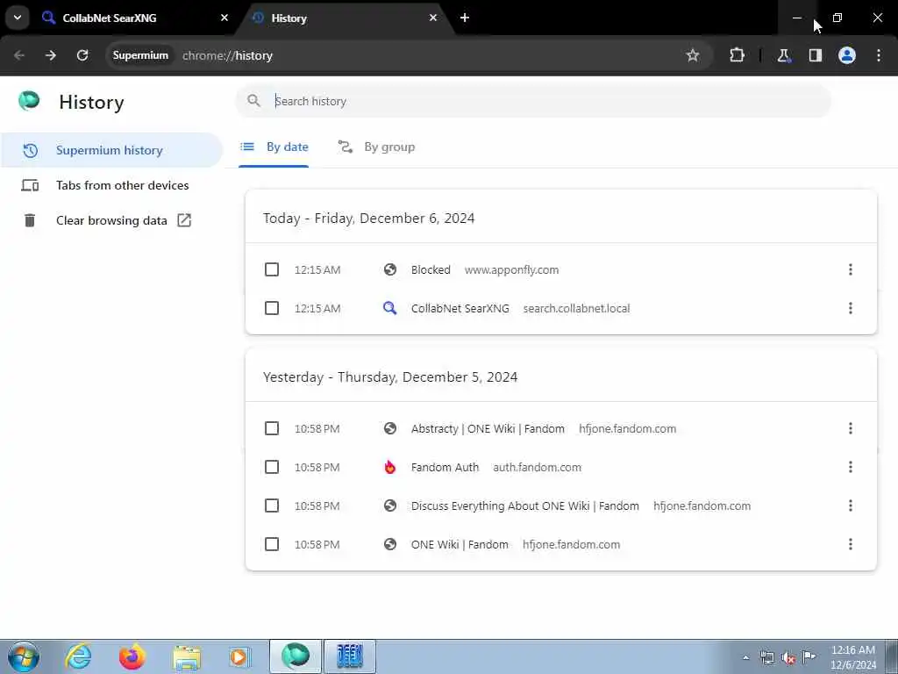Close the History tab
This screenshot has height=674, width=898.
coord(433,18)
